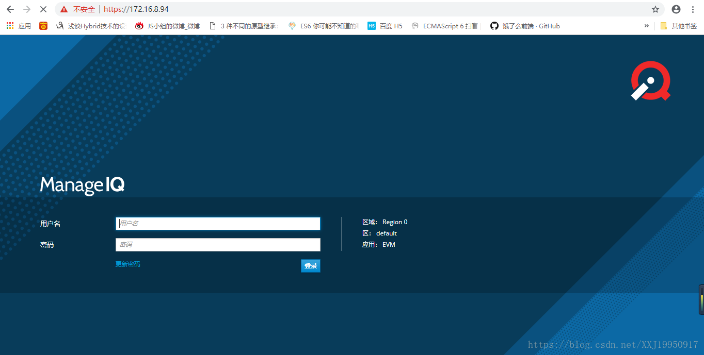Click the 登录 login button
Image resolution: width=704 pixels, height=355 pixels.
tap(311, 266)
